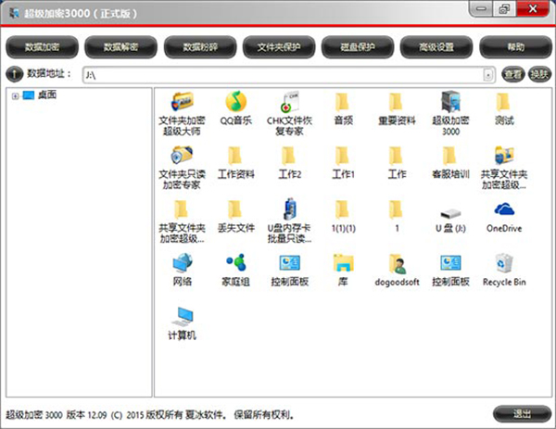556x429 pixels.
Task: Click the 数据加密 toolbar button
Action: click(x=43, y=45)
